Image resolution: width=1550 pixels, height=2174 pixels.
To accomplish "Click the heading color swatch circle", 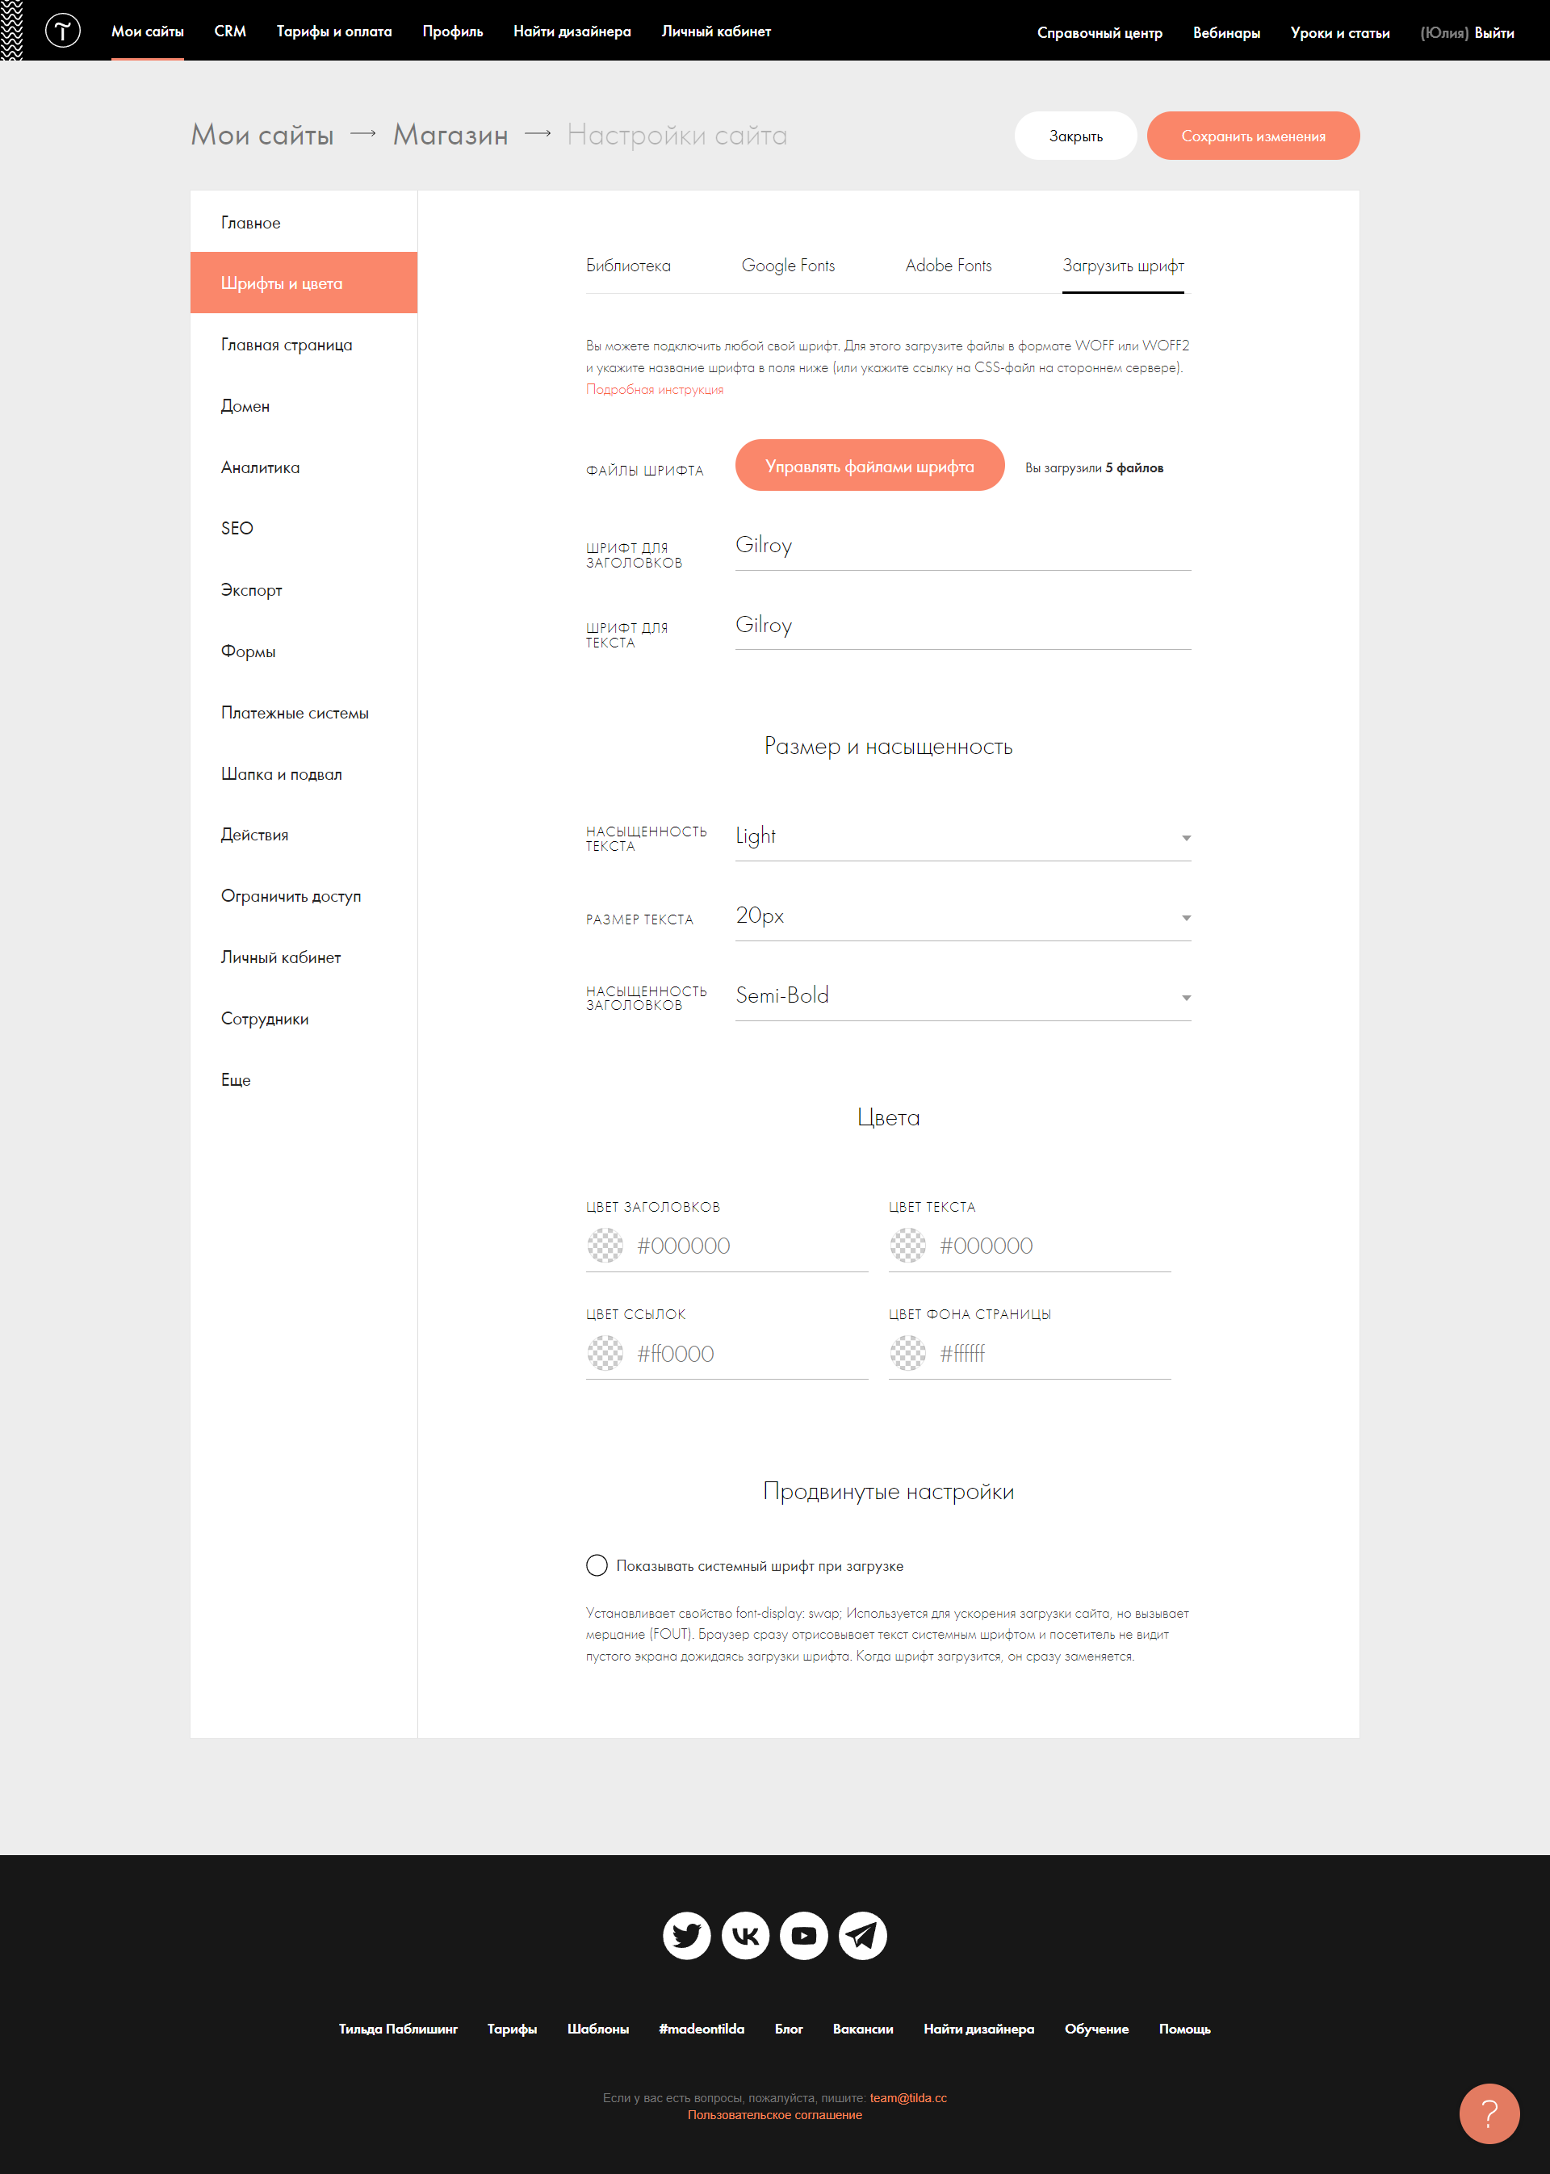I will [605, 1246].
